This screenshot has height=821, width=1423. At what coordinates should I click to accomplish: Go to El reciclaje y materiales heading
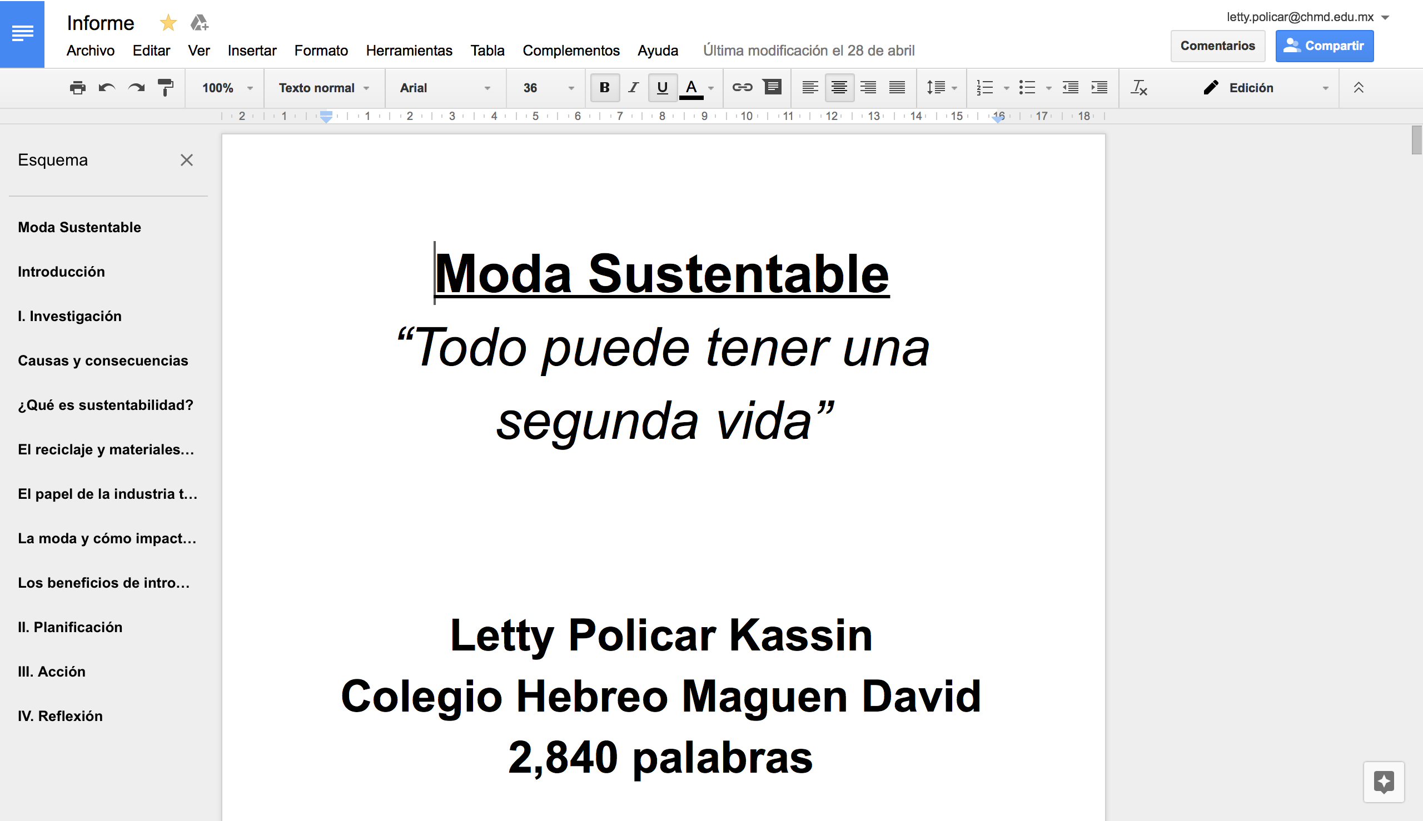(x=106, y=449)
